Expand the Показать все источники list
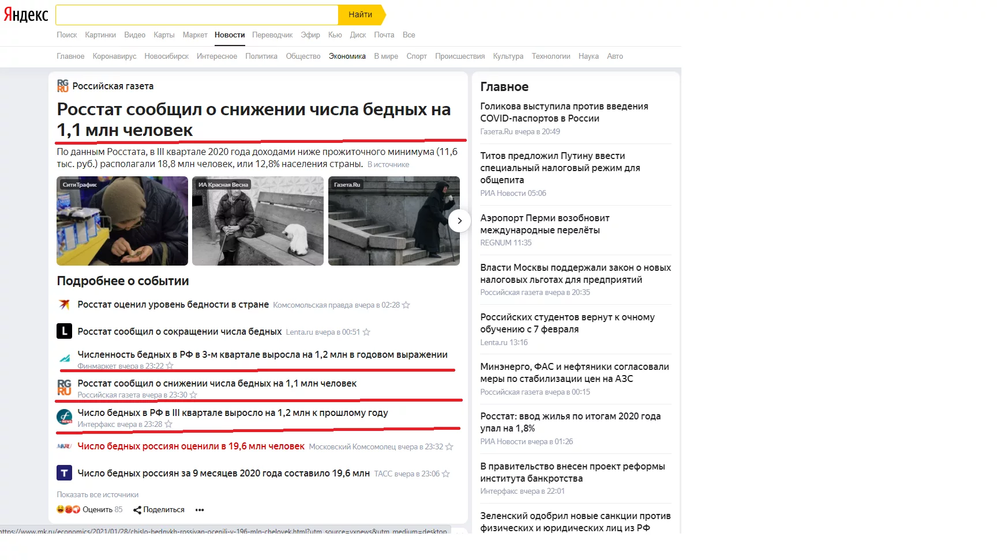Viewport: 997px width, 560px height. click(98, 494)
